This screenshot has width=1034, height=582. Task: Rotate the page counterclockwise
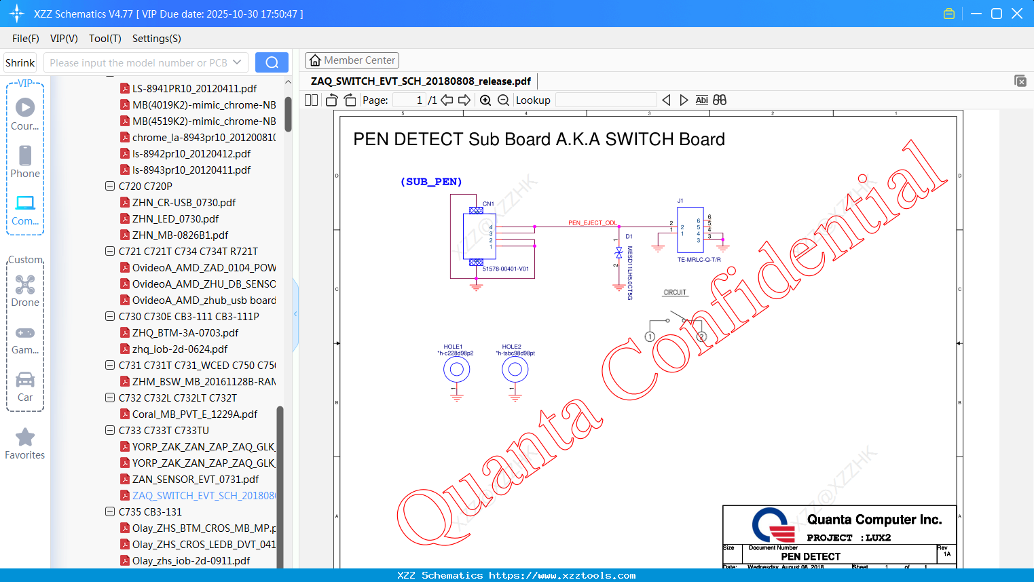pyautogui.click(x=332, y=100)
